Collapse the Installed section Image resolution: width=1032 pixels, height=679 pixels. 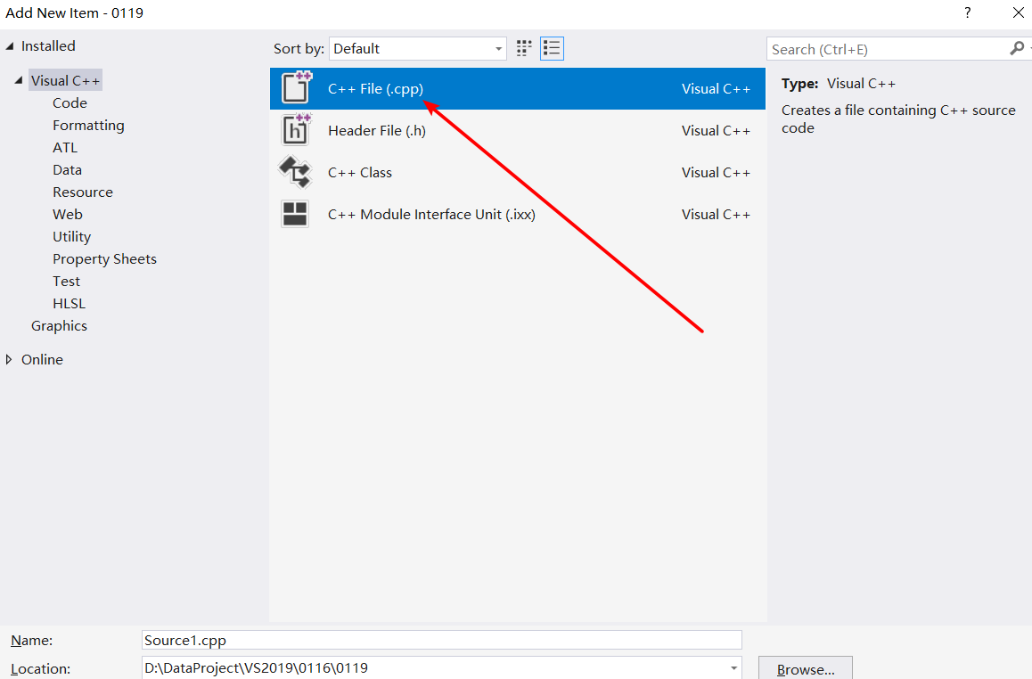9,45
